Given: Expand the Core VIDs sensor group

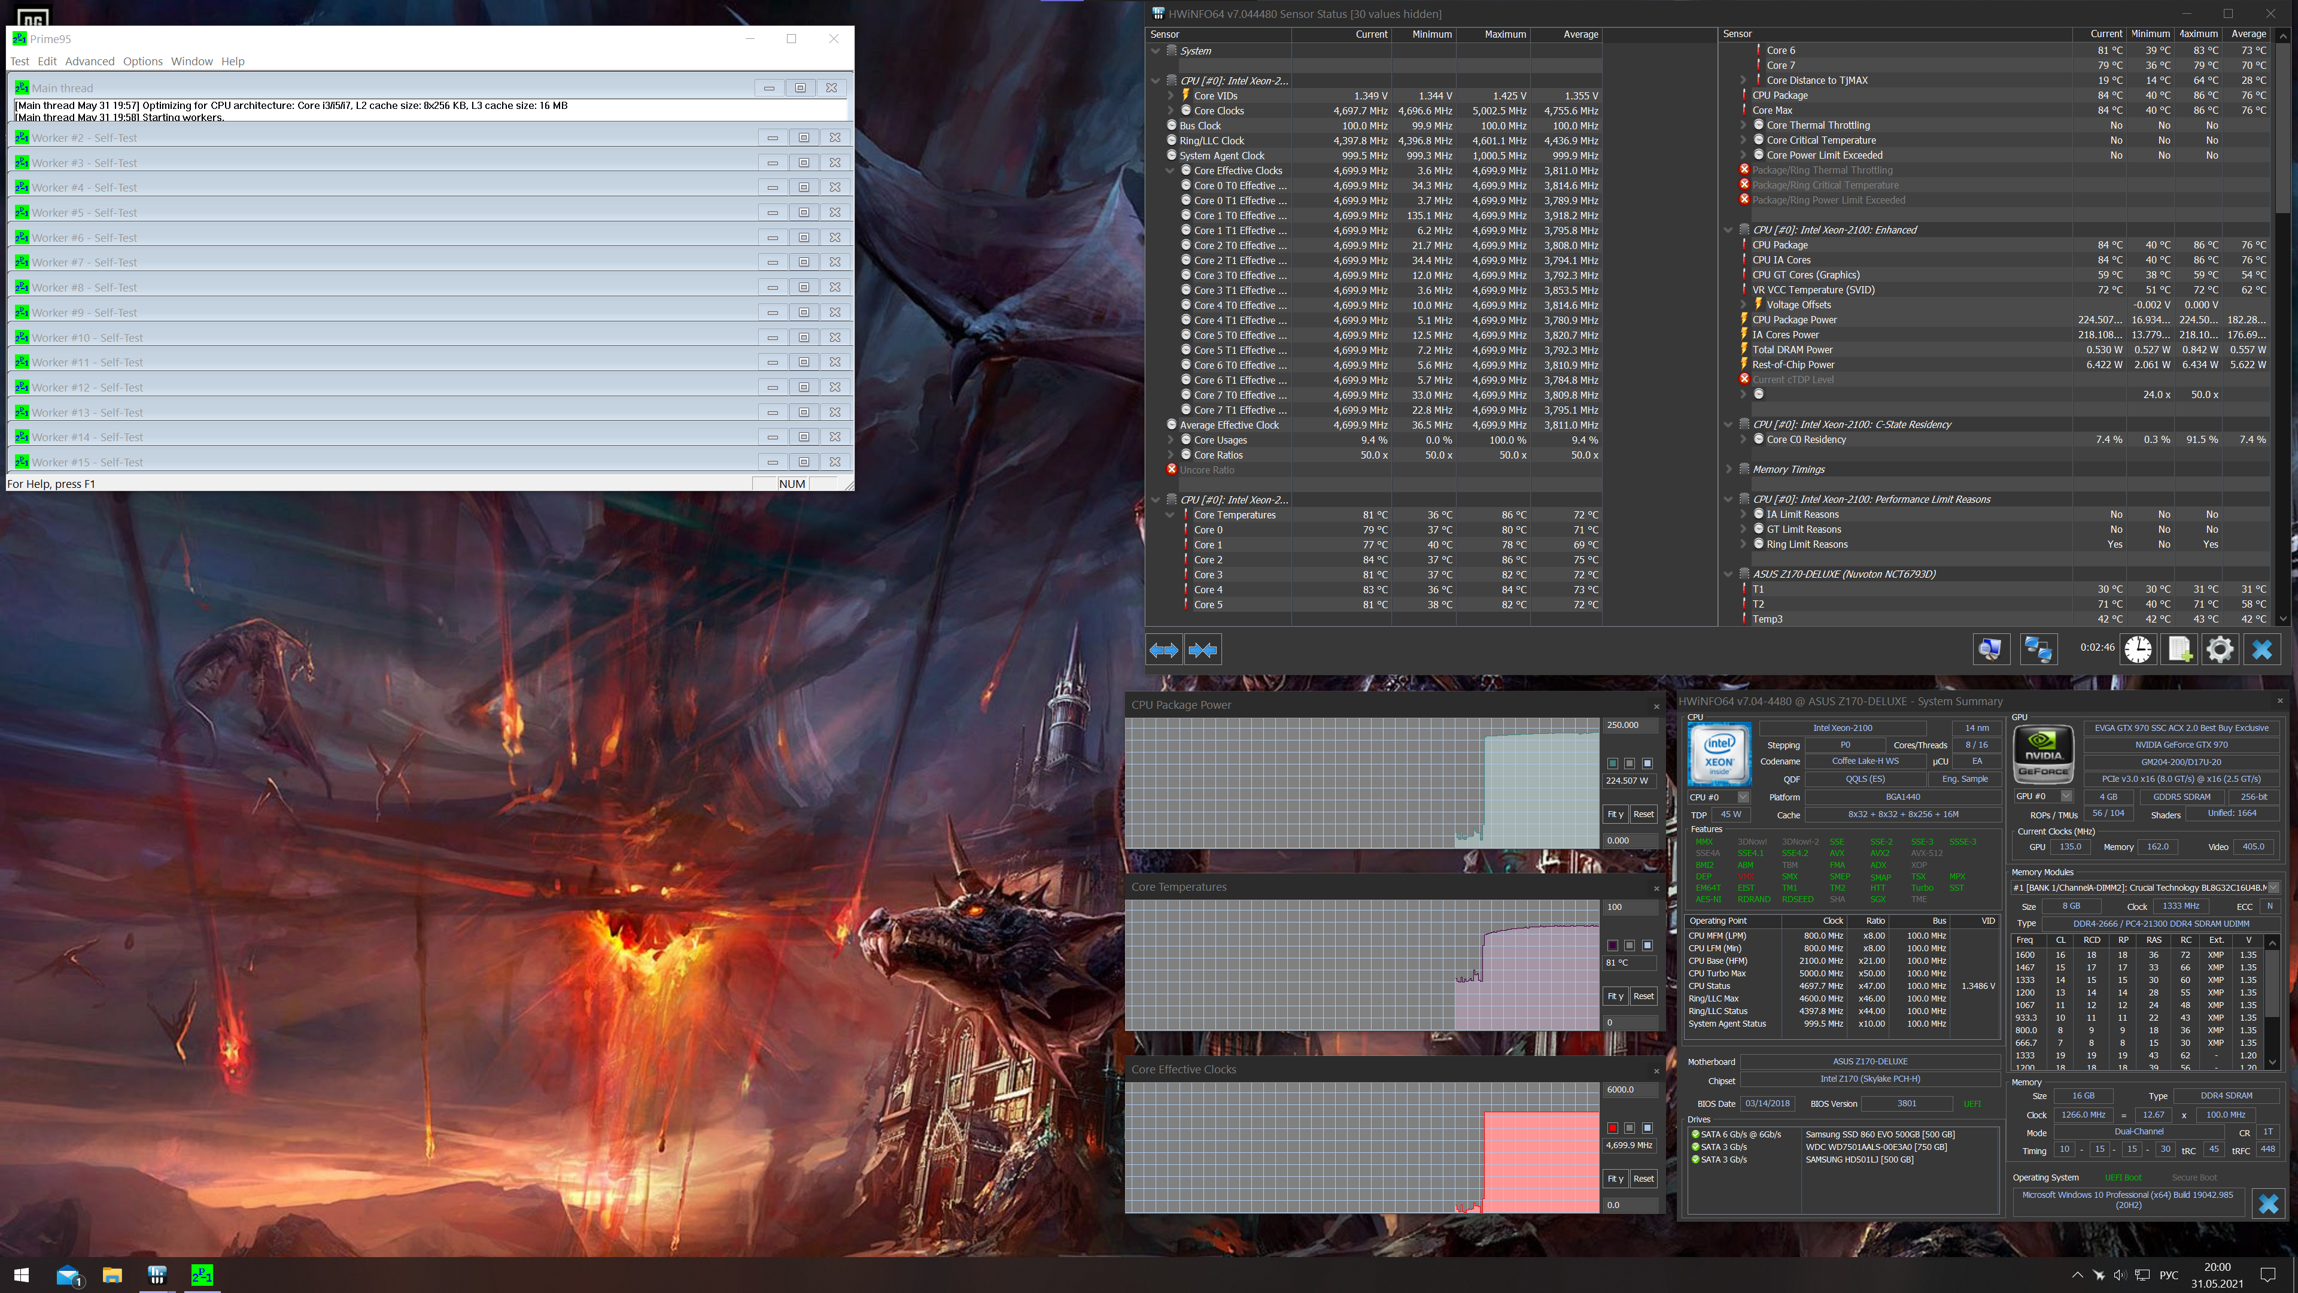Looking at the screenshot, I should point(1171,96).
